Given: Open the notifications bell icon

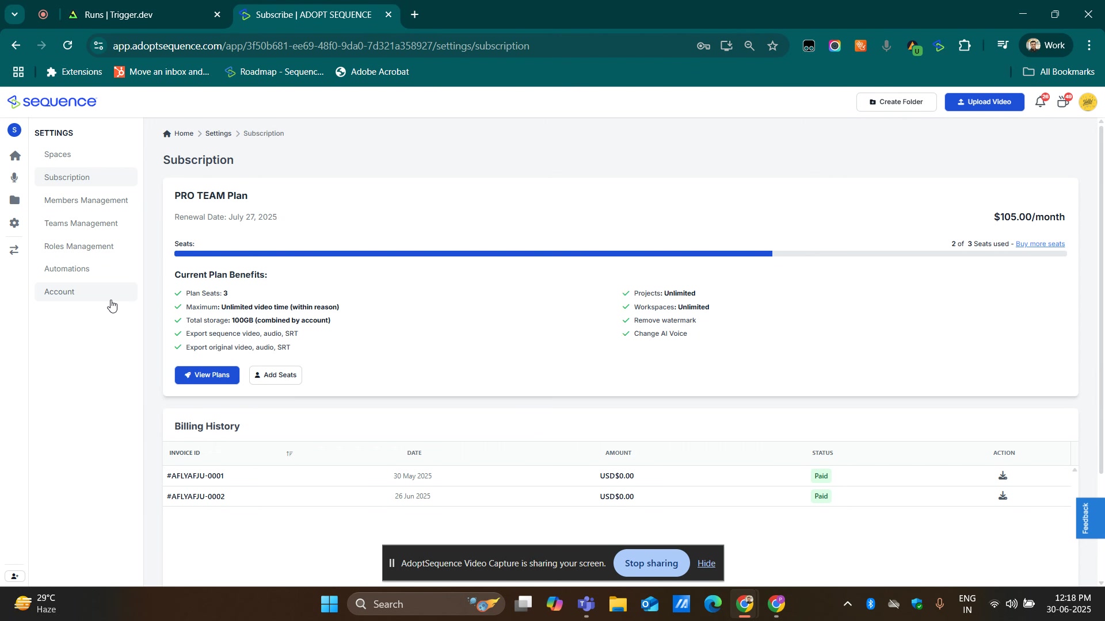Looking at the screenshot, I should point(1040,102).
